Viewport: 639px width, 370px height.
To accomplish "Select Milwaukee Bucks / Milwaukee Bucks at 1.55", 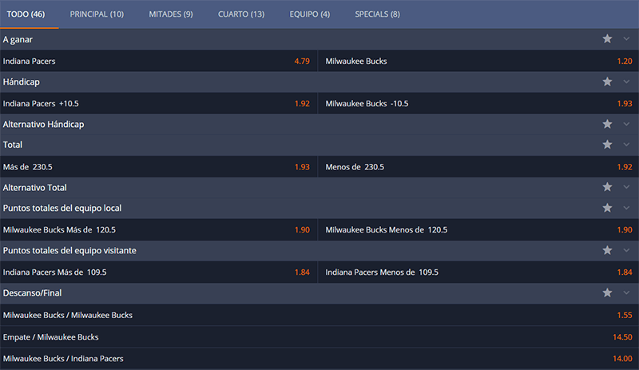I will [319, 315].
